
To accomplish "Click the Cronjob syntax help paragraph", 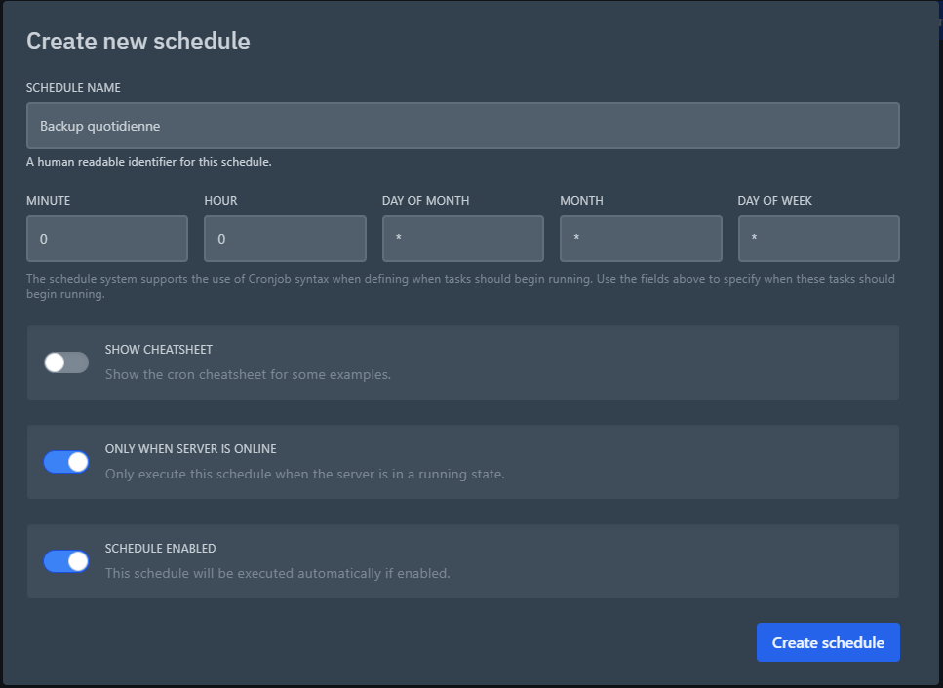I will (460, 286).
